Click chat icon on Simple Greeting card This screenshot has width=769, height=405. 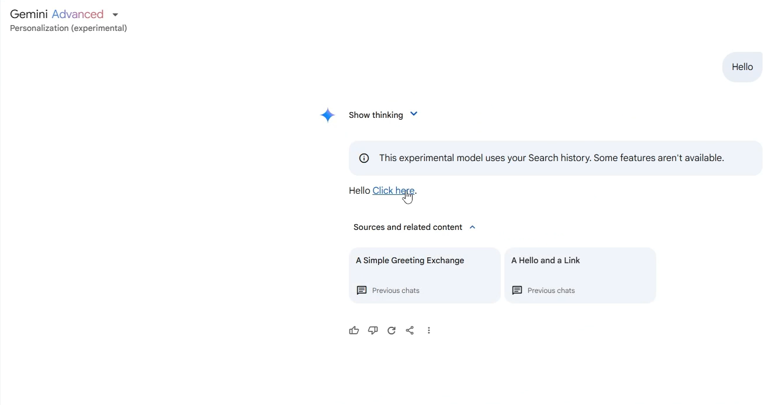coord(362,291)
